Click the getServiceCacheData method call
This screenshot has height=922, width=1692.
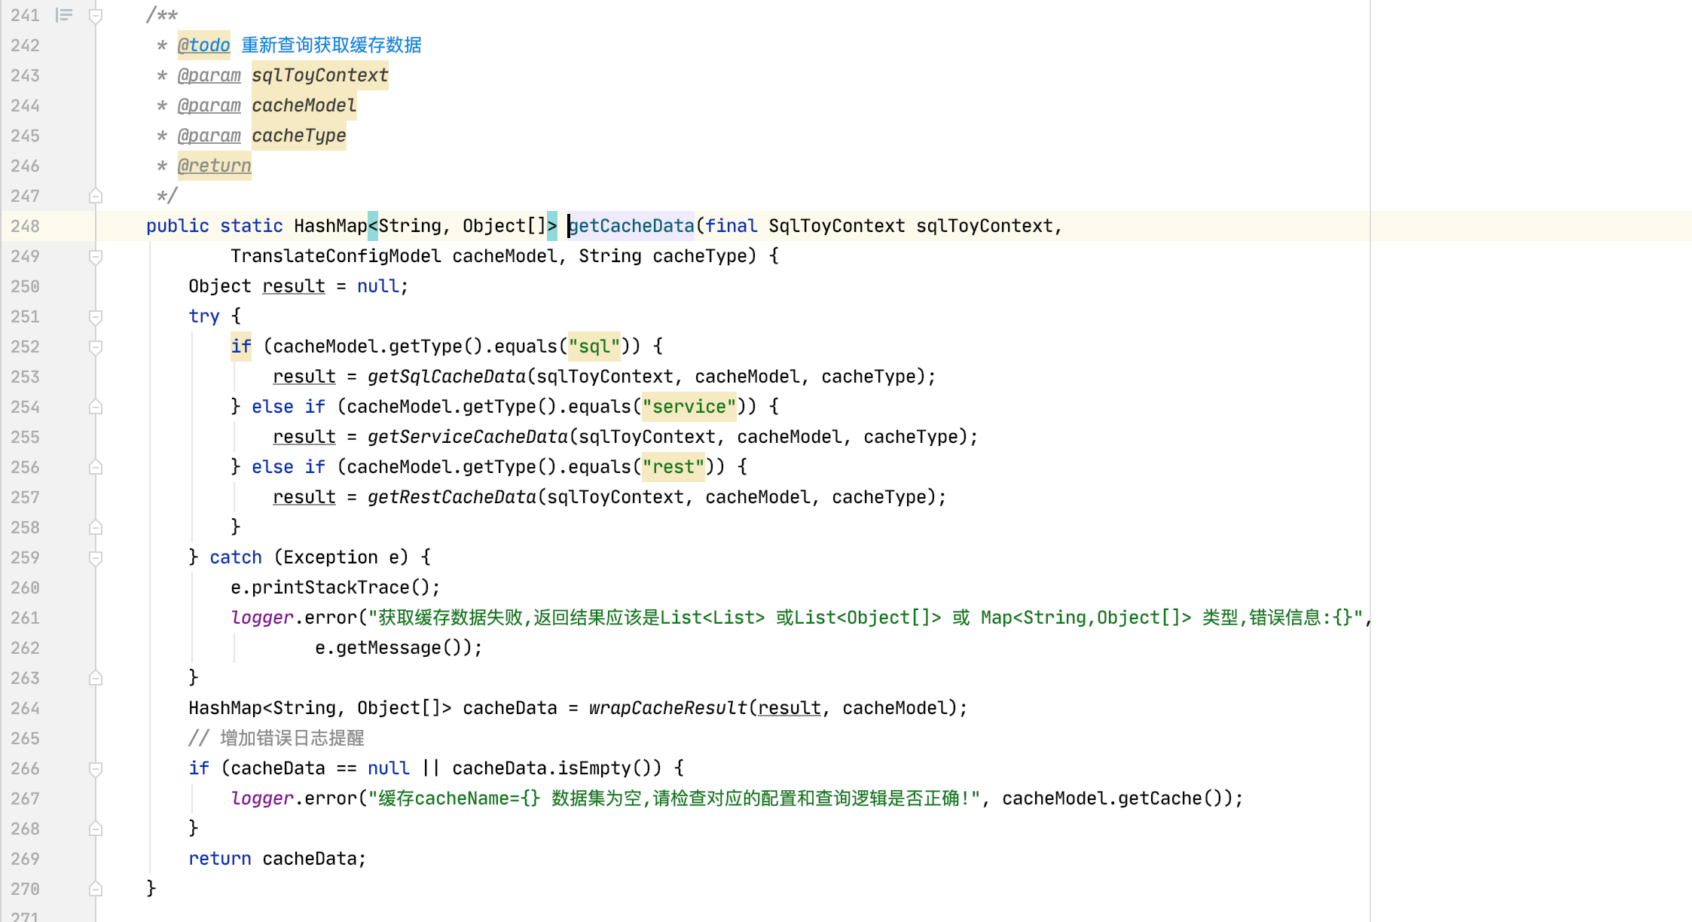467,437
